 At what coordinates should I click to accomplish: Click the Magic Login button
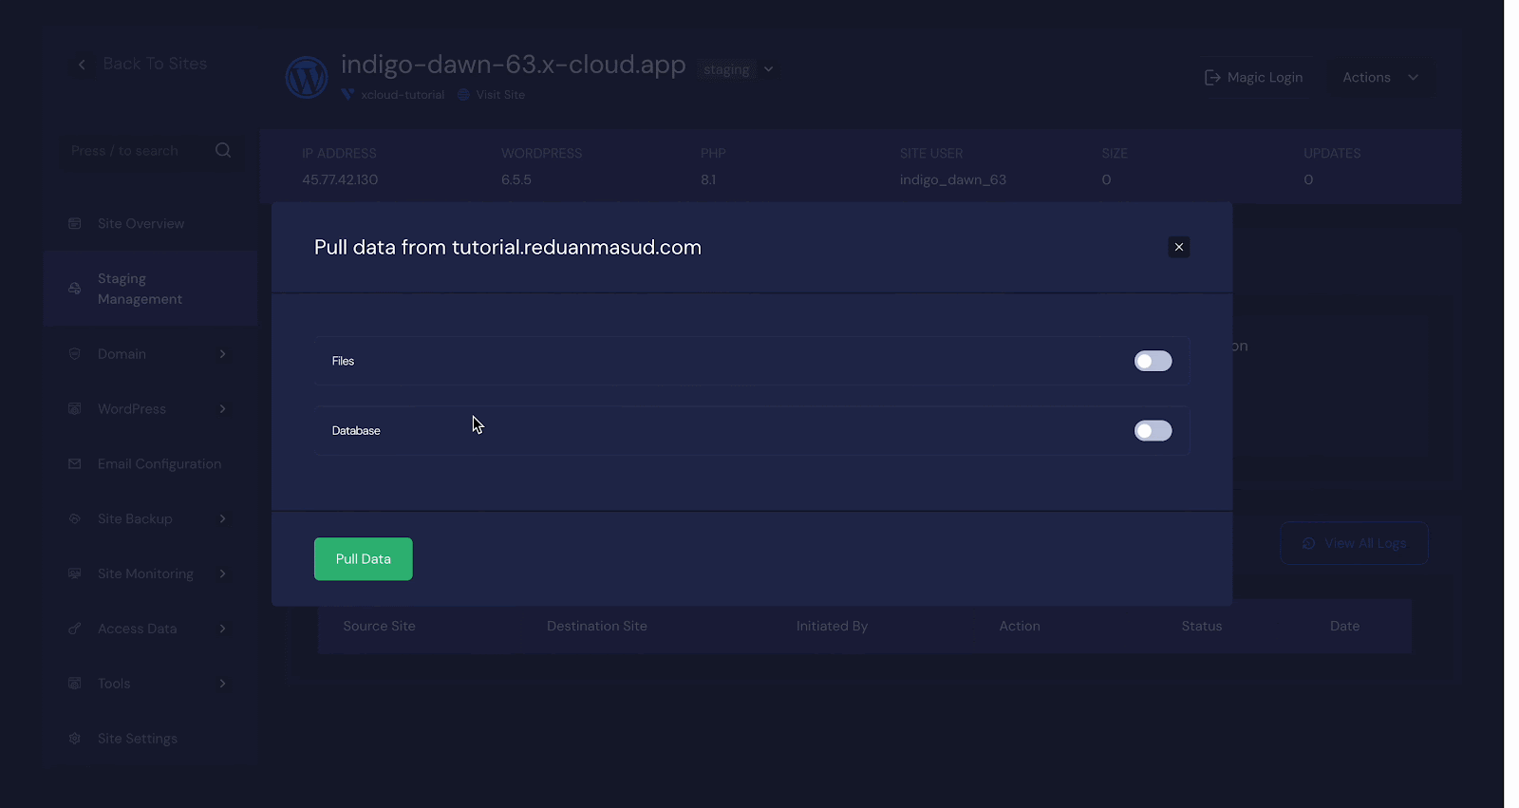1254,78
